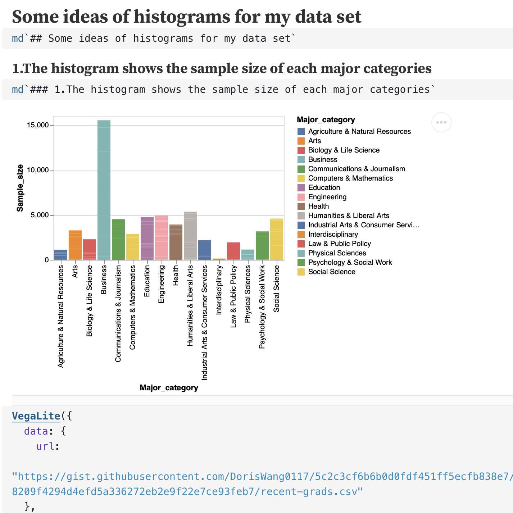Click the Major_category x-axis title

point(169,388)
